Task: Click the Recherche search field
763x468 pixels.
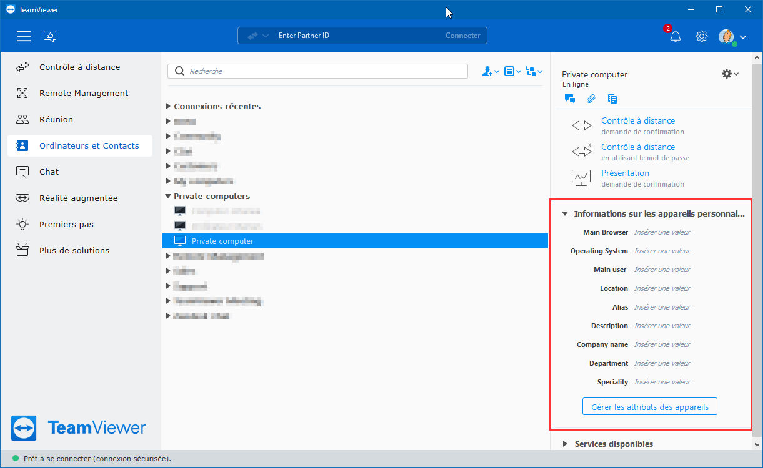Action: 317,71
